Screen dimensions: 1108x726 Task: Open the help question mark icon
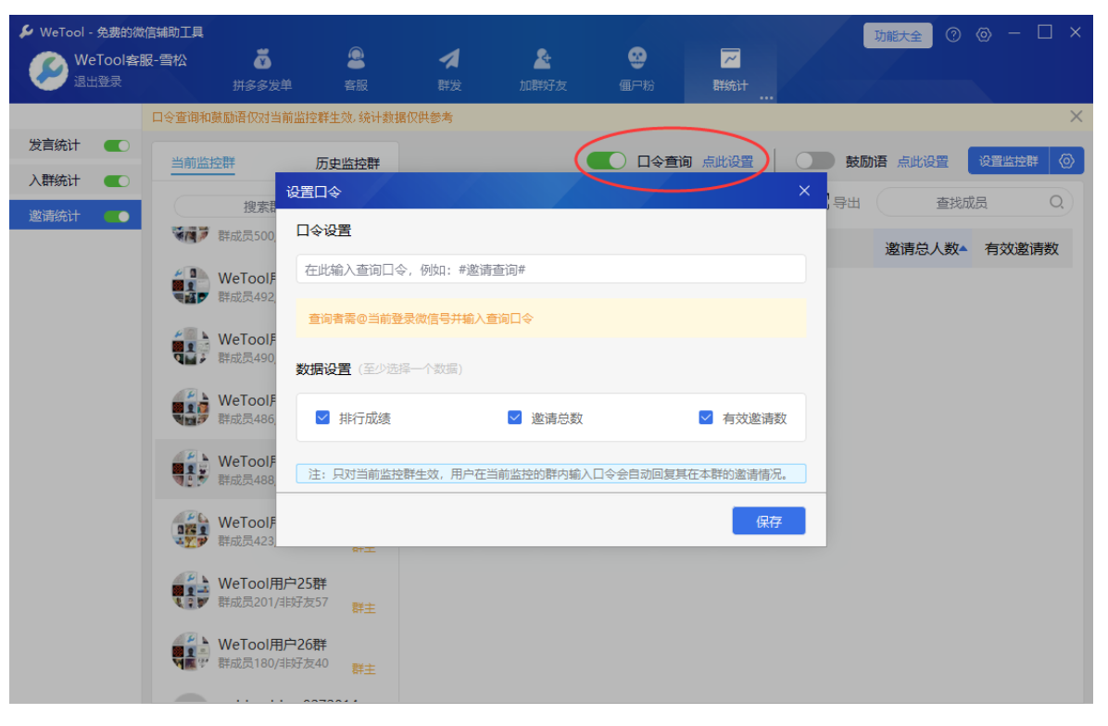tap(953, 34)
